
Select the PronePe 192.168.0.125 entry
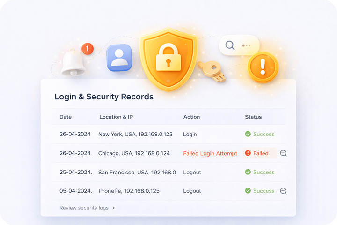click(129, 191)
